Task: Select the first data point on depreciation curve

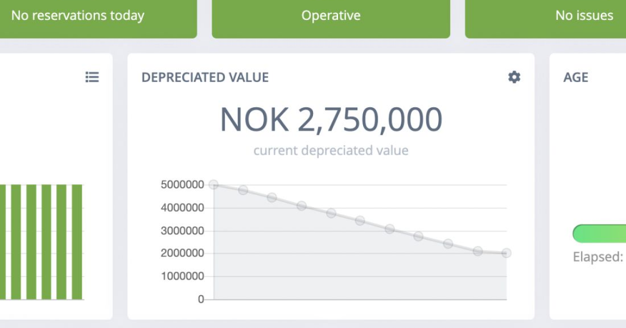Action: point(213,184)
